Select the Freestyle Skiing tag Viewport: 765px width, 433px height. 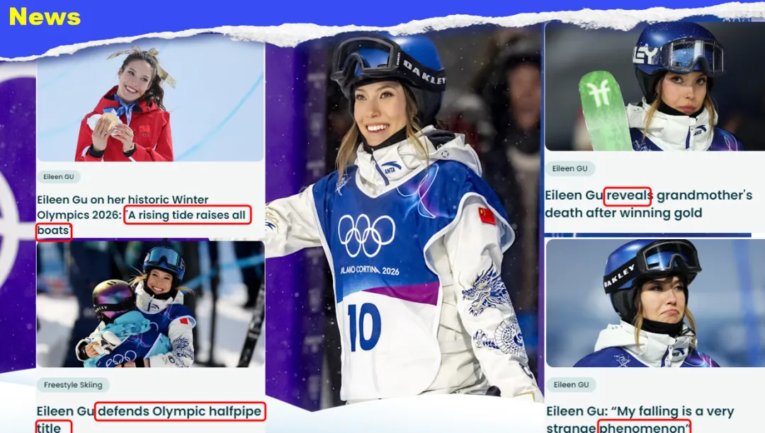coord(73,385)
